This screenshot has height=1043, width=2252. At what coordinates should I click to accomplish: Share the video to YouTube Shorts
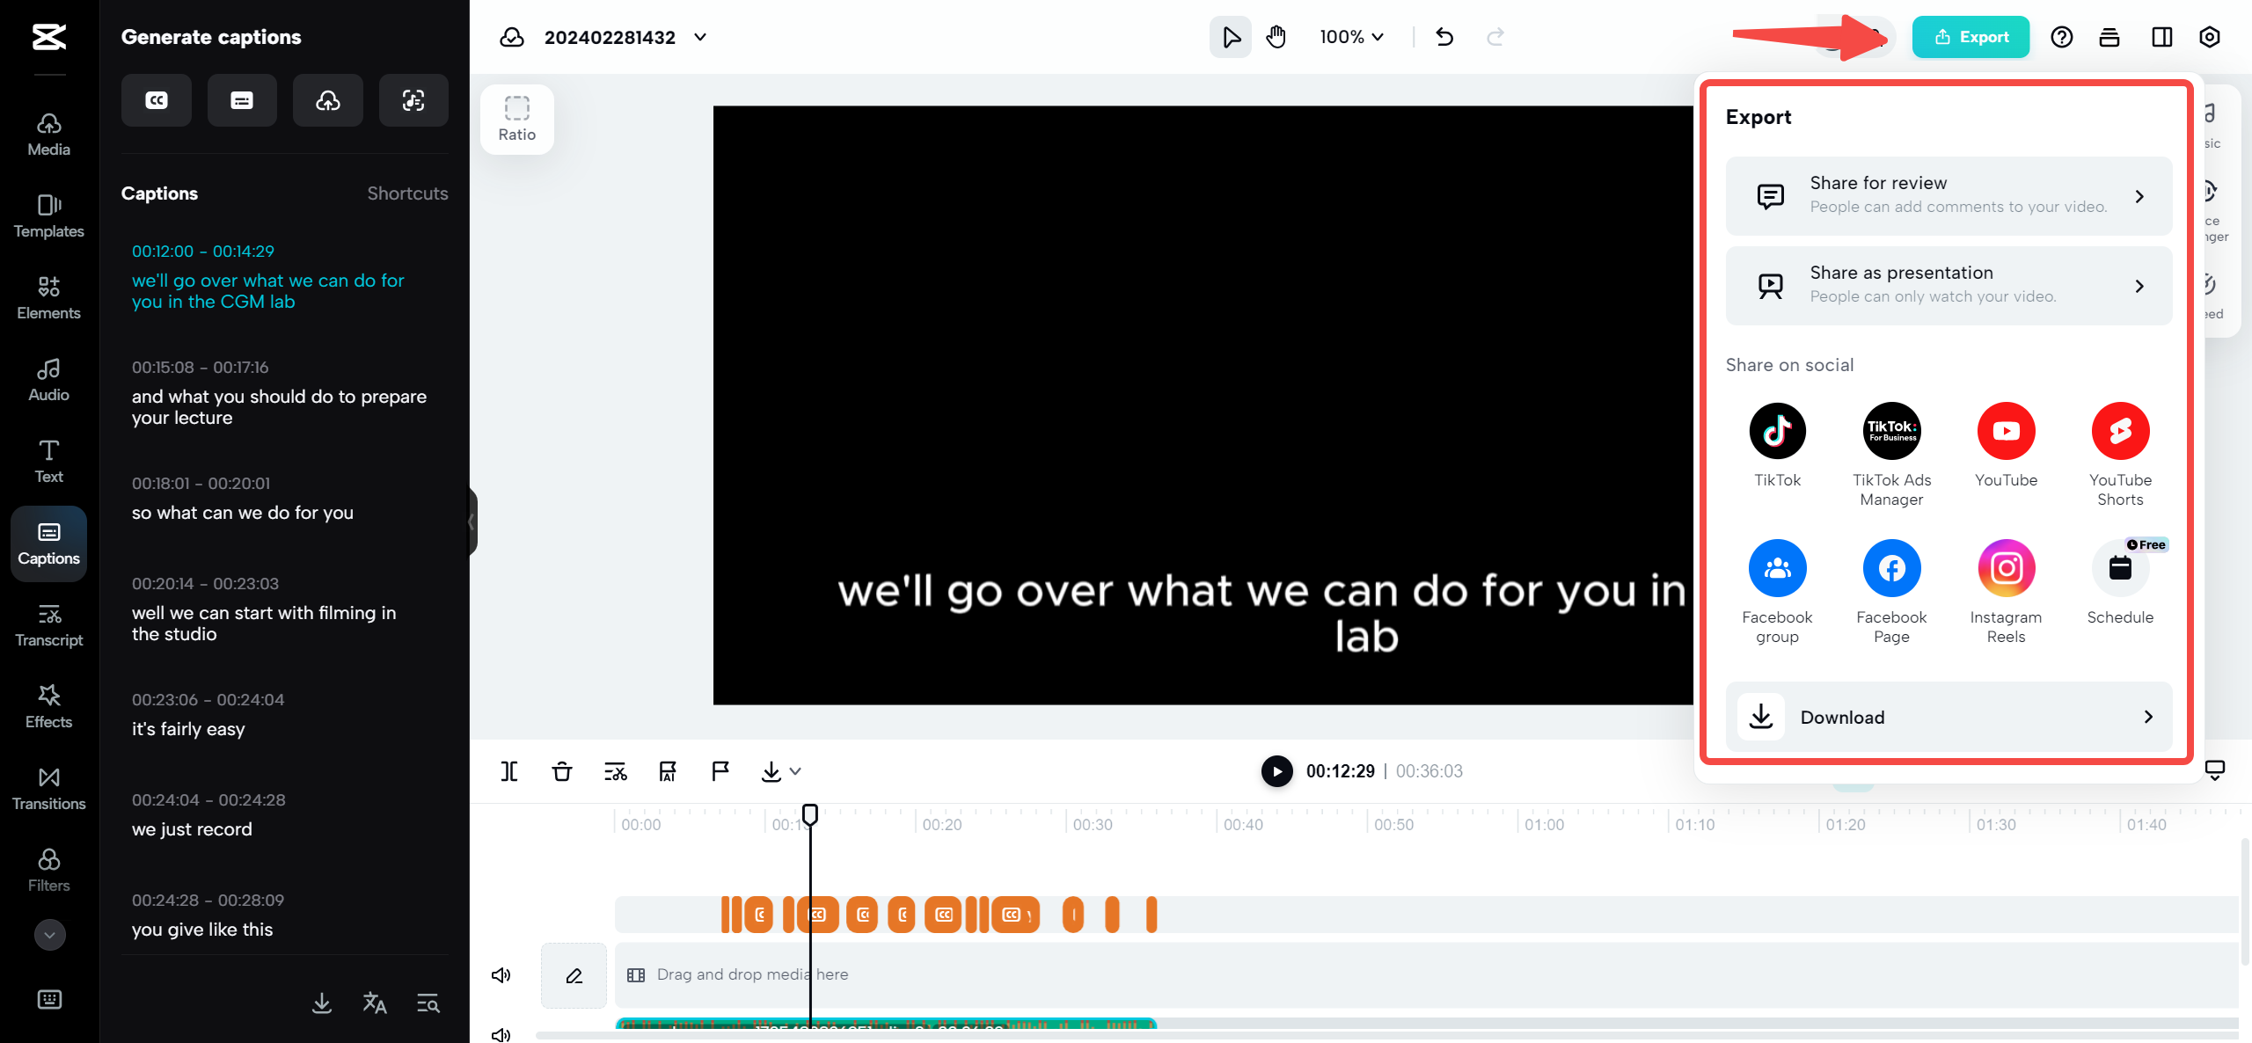[x=2120, y=431]
